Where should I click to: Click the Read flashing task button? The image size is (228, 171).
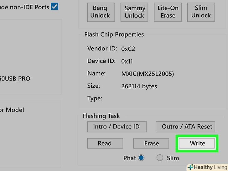tap(104, 143)
